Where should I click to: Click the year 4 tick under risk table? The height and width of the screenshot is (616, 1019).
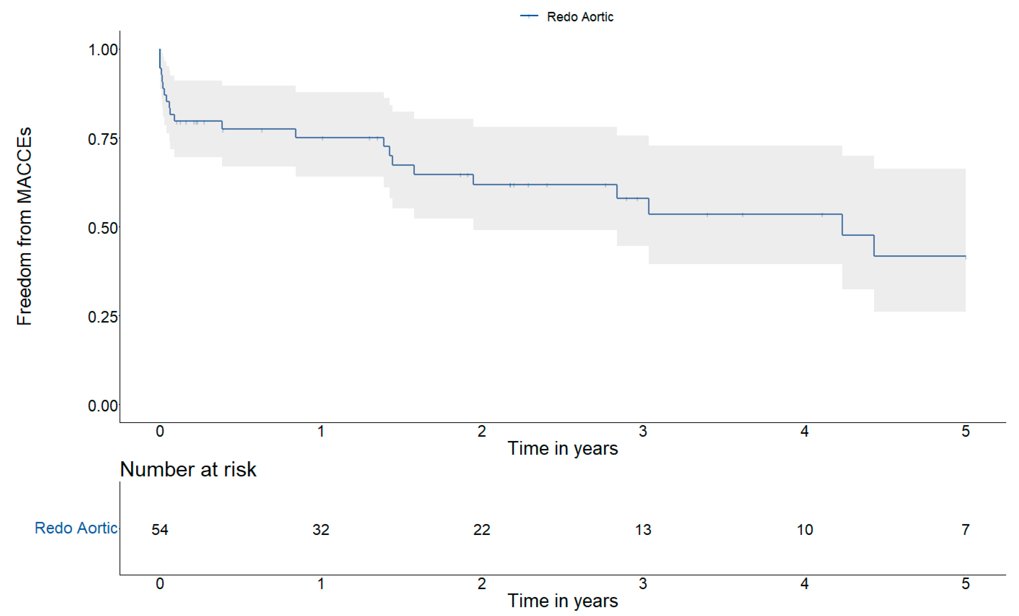805,584
